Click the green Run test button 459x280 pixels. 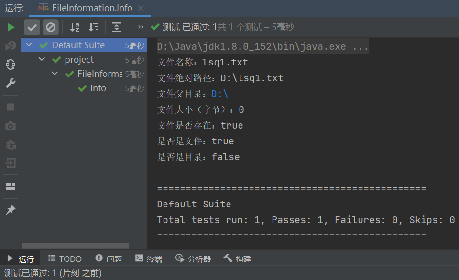[x=11, y=27]
